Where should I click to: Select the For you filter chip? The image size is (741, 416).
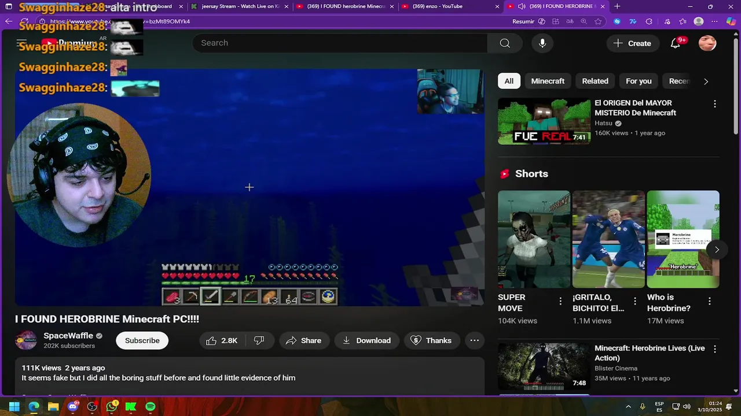[639, 81]
